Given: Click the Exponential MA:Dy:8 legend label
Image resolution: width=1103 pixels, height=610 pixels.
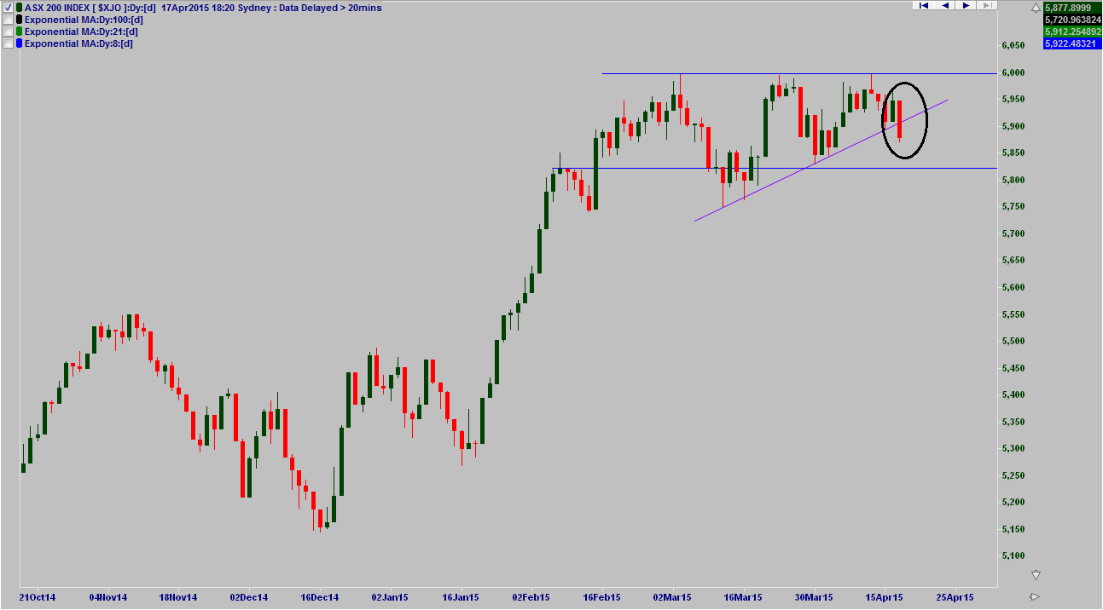Looking at the screenshot, I should 77,43.
